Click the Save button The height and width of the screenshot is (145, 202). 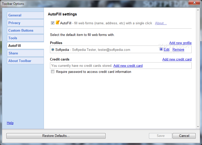tap(161, 136)
